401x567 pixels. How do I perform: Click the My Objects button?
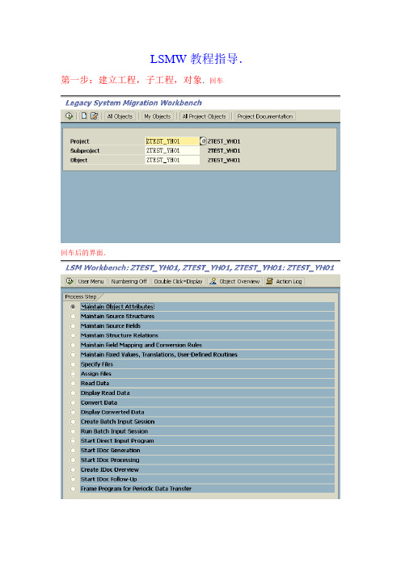pos(157,116)
